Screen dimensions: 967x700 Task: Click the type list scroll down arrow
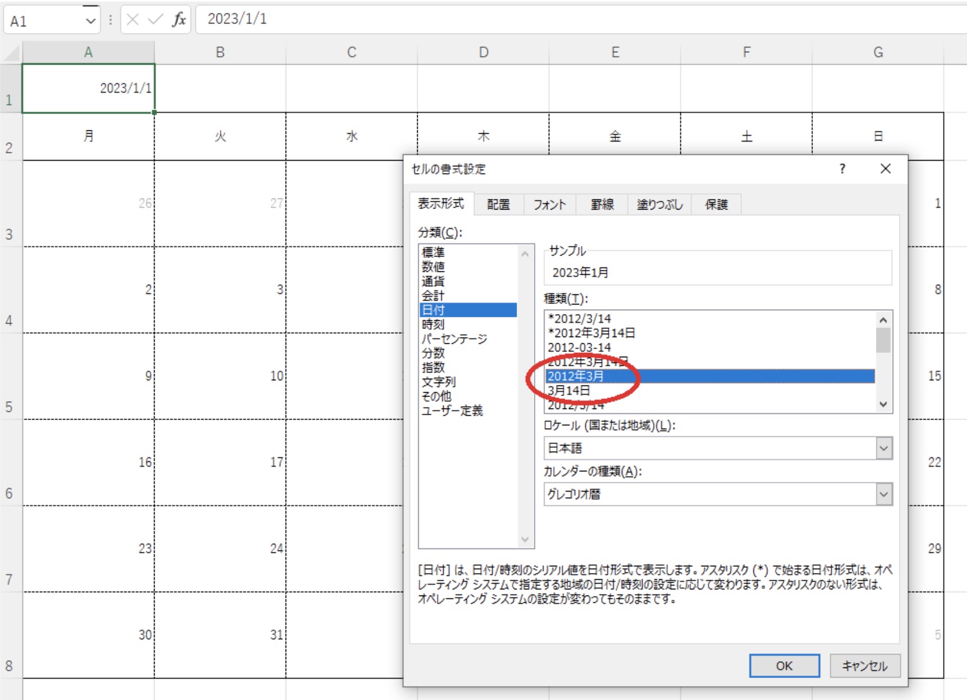click(x=883, y=404)
